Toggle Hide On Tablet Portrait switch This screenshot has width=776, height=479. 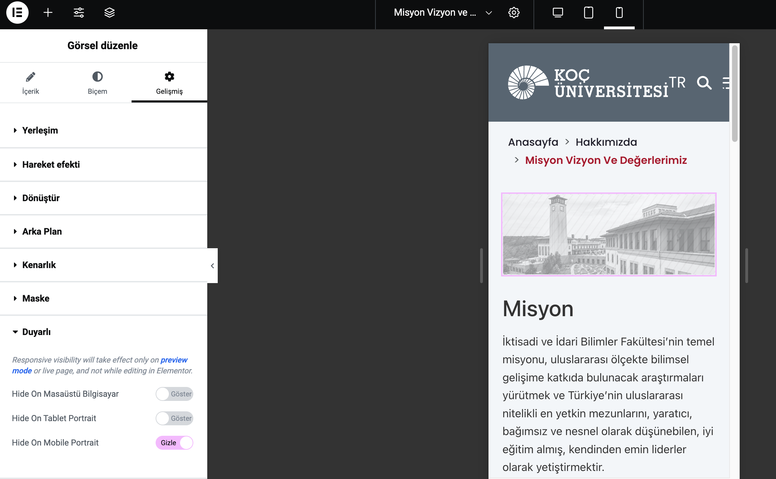coord(174,418)
